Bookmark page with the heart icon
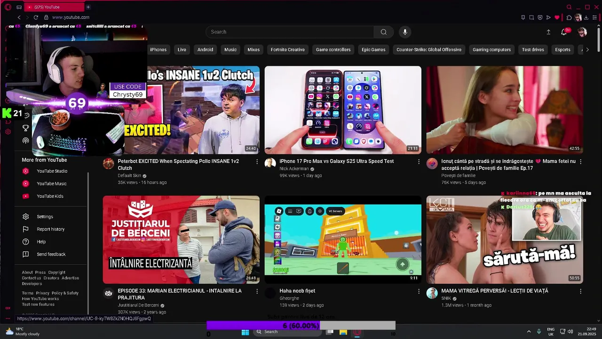Image resolution: width=602 pixels, height=339 pixels. (x=557, y=17)
